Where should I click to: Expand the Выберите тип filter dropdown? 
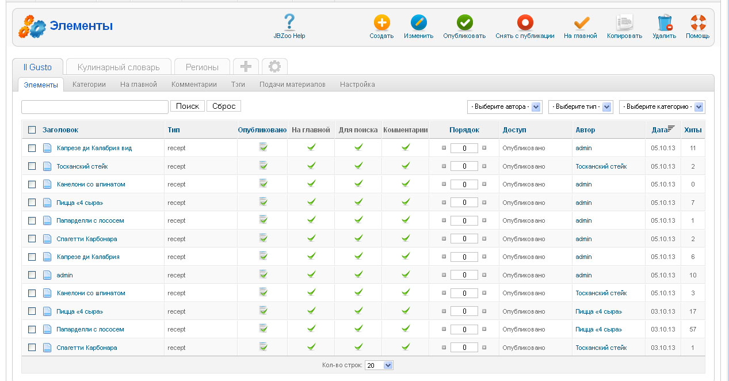point(580,107)
